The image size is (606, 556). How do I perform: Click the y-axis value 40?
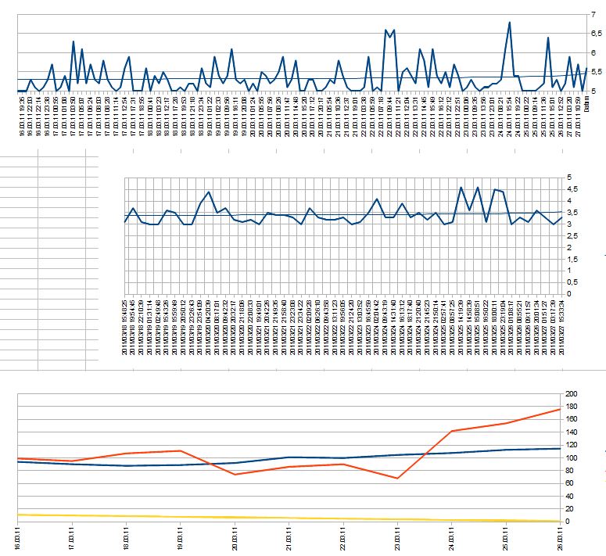569,496
